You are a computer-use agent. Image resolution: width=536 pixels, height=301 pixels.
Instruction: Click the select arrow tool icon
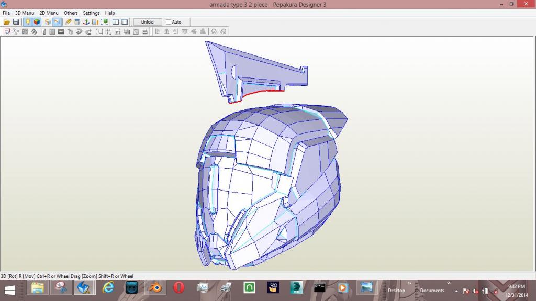click(7, 31)
